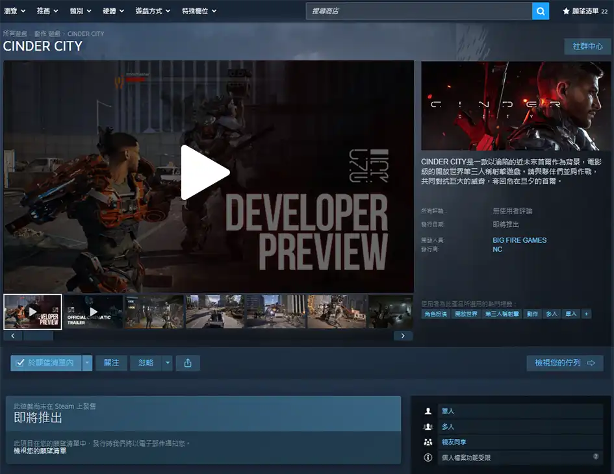The image size is (614, 474).
Task: Click the info icon for profile limits
Action: [428, 457]
